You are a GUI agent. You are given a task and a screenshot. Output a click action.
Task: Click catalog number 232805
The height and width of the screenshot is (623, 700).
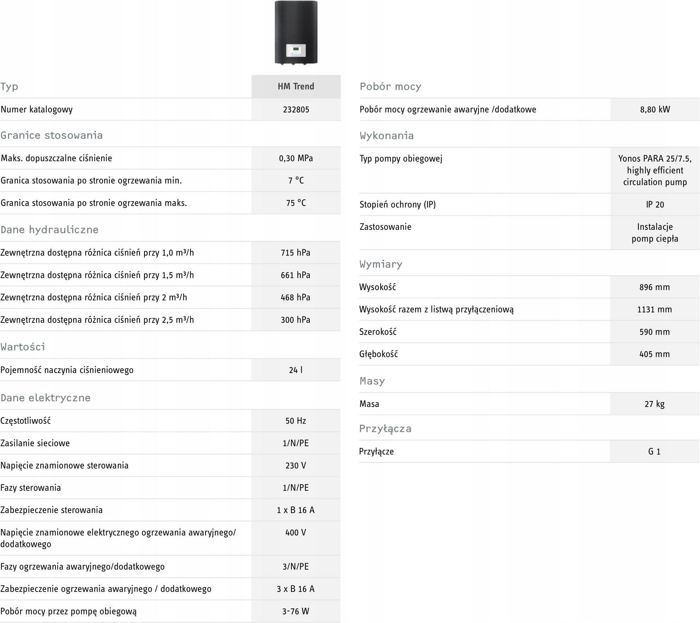296,110
